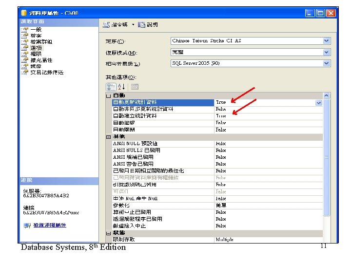
Task: Select the 自動非同步更新統計資料 property row
Action: (217, 109)
